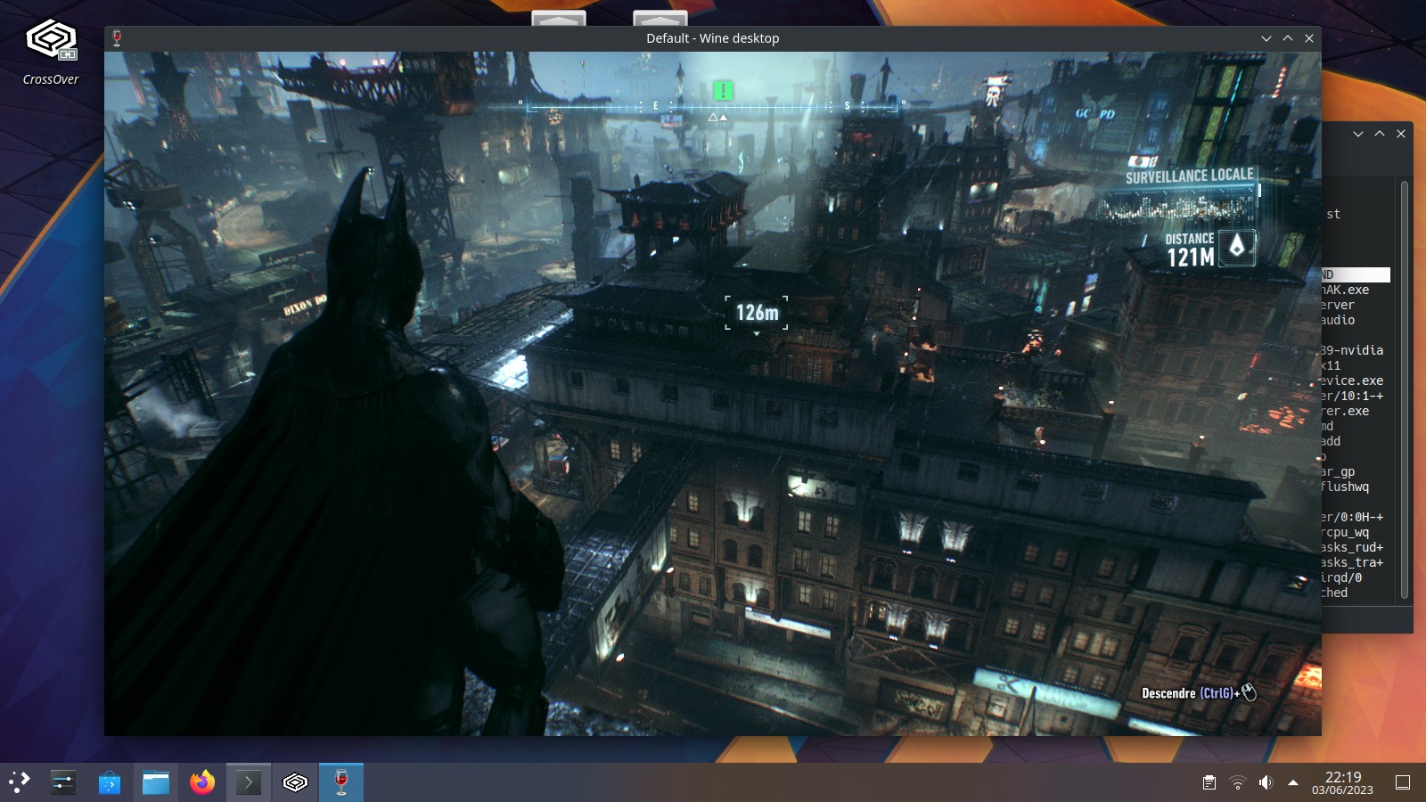This screenshot has height=802, width=1426.
Task: Select the highlighted header row in terminal
Action: (x=1356, y=274)
